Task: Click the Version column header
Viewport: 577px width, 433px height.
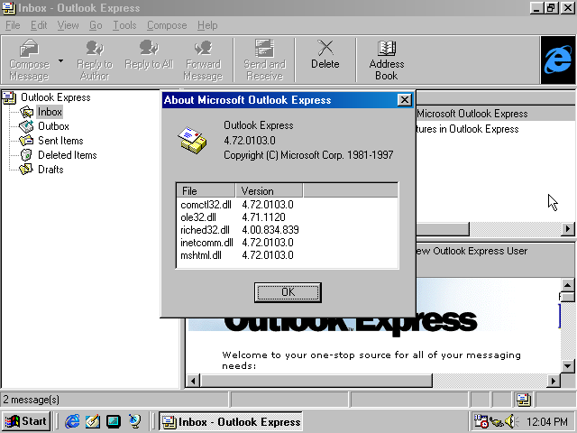Action: pyautogui.click(x=269, y=190)
